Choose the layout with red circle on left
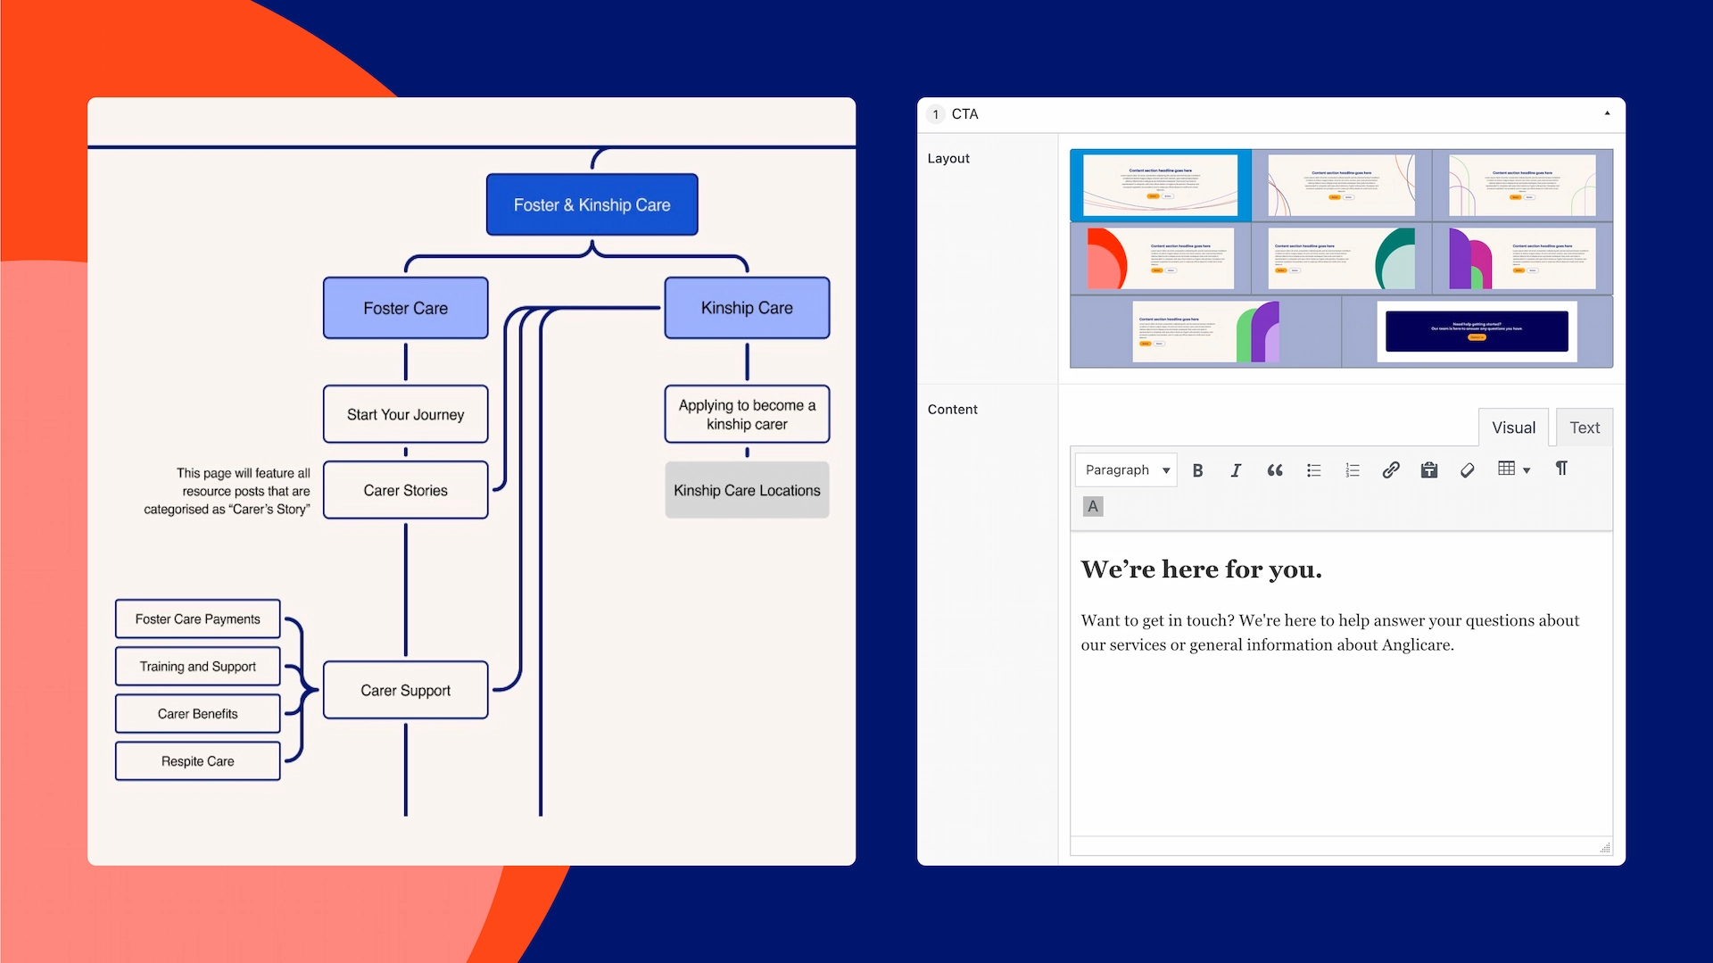Viewport: 1713px width, 963px height. pos(1160,258)
